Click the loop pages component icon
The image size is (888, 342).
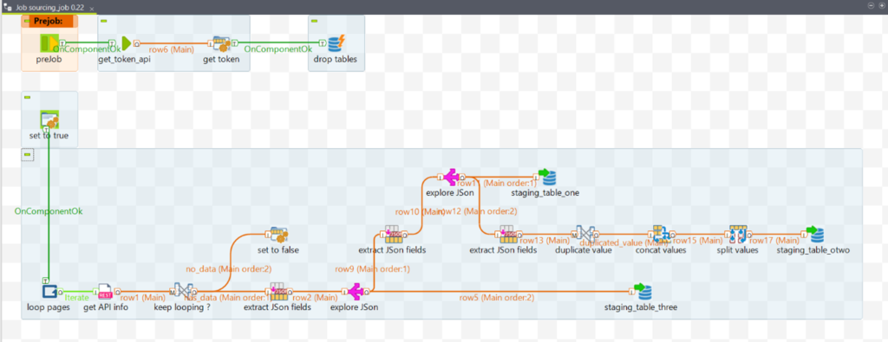tap(49, 292)
